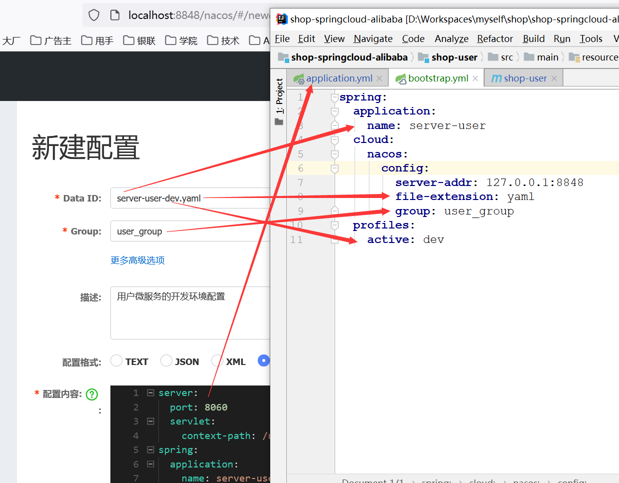Collapse the server block in config editor
This screenshot has width=619, height=483.
coord(150,393)
